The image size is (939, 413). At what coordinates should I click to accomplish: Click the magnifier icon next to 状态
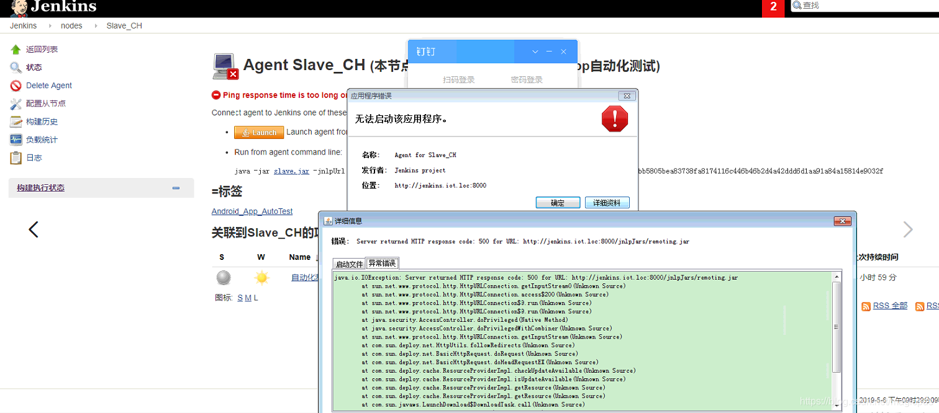pos(16,68)
